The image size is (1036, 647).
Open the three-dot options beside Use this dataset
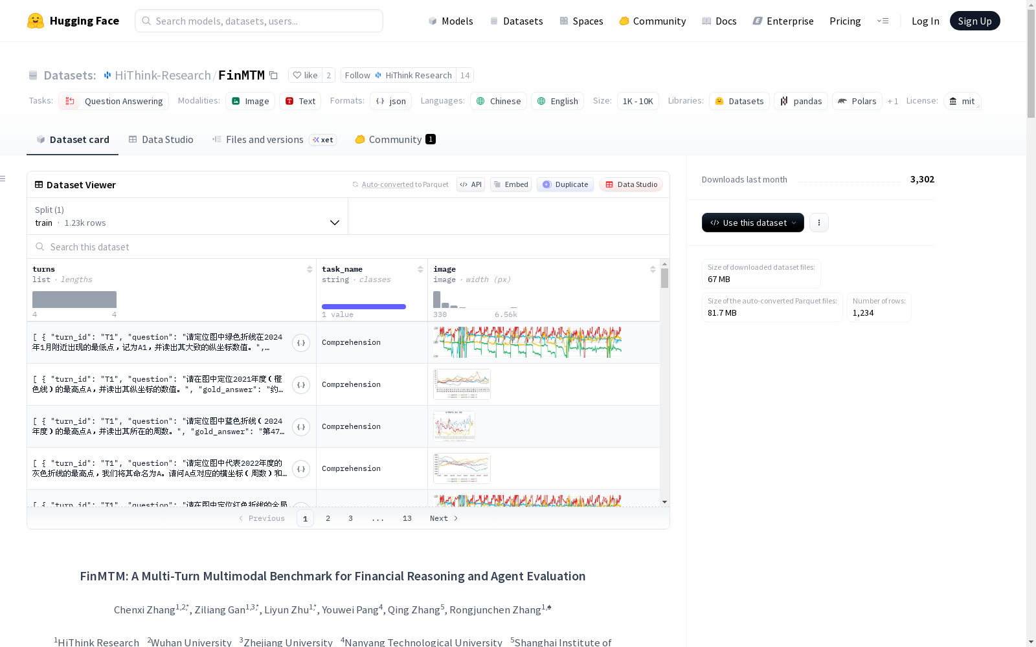tap(819, 223)
